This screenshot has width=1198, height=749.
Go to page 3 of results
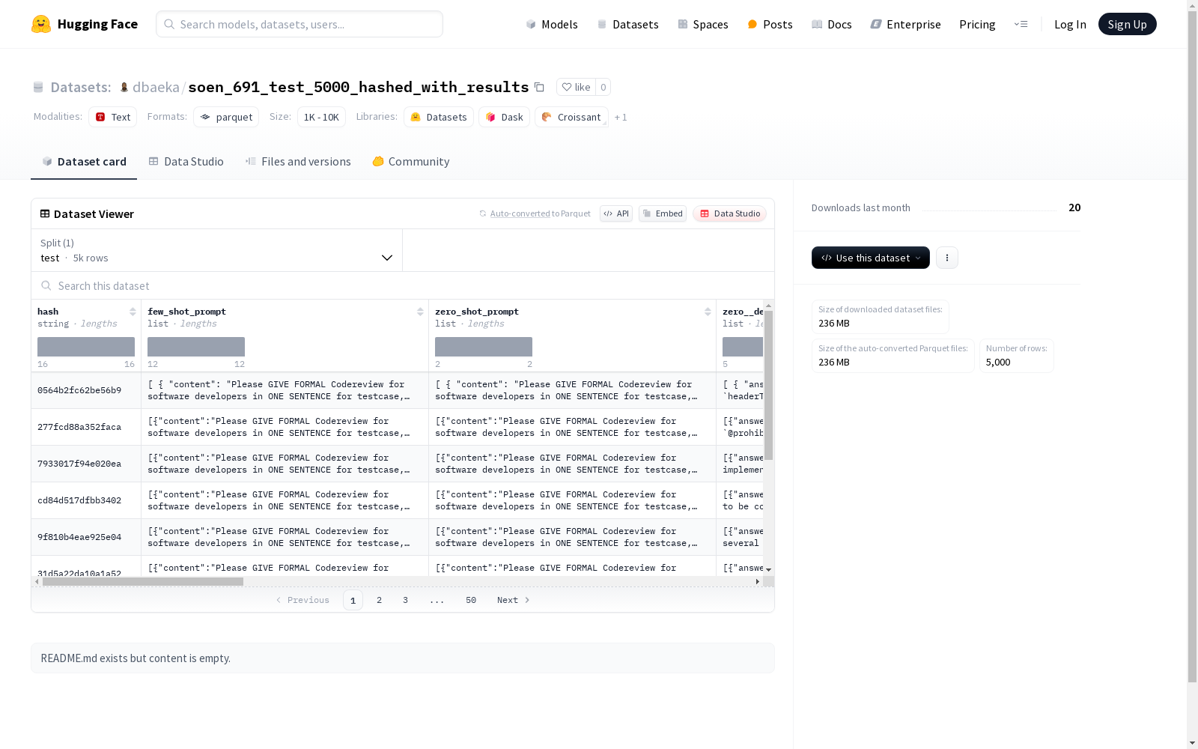[405, 600]
